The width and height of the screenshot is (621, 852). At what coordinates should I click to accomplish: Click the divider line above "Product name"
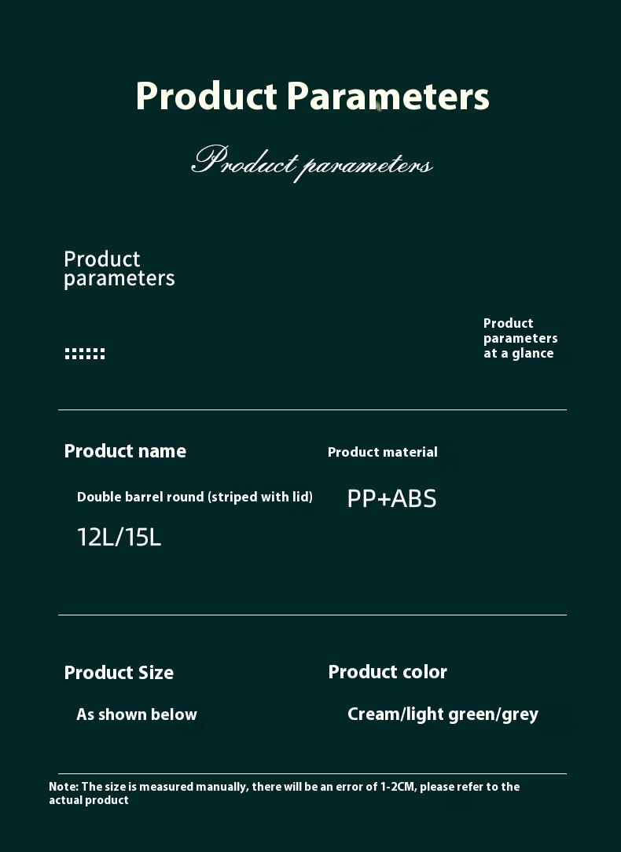tap(312, 409)
